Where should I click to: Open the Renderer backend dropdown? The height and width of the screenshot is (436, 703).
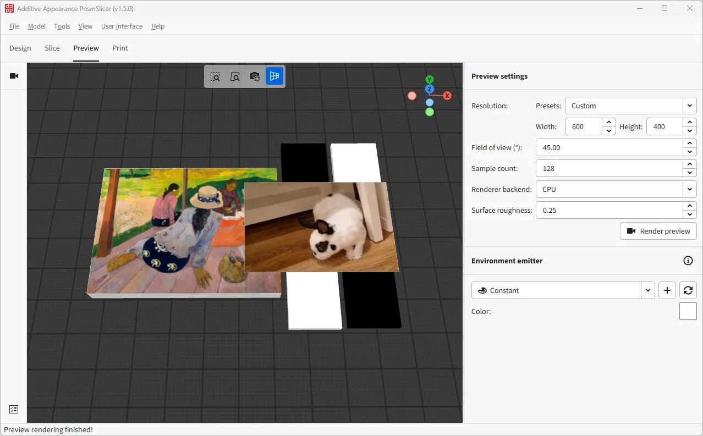tap(689, 189)
